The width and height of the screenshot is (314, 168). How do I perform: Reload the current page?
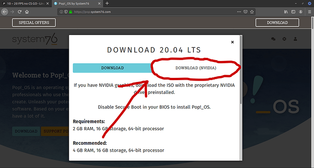[x=20, y=12]
